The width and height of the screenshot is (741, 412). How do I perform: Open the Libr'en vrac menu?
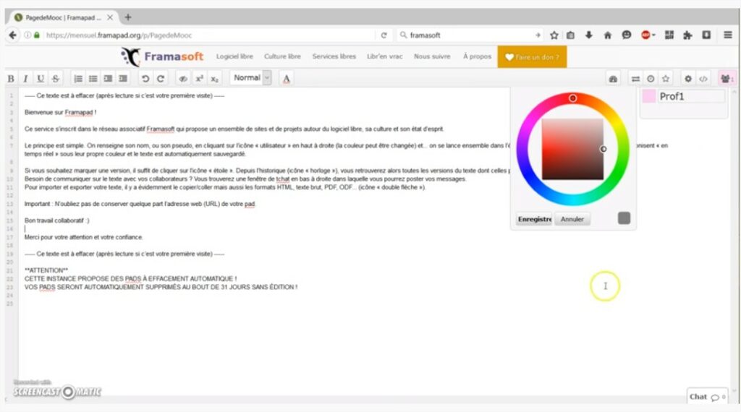(x=386, y=56)
